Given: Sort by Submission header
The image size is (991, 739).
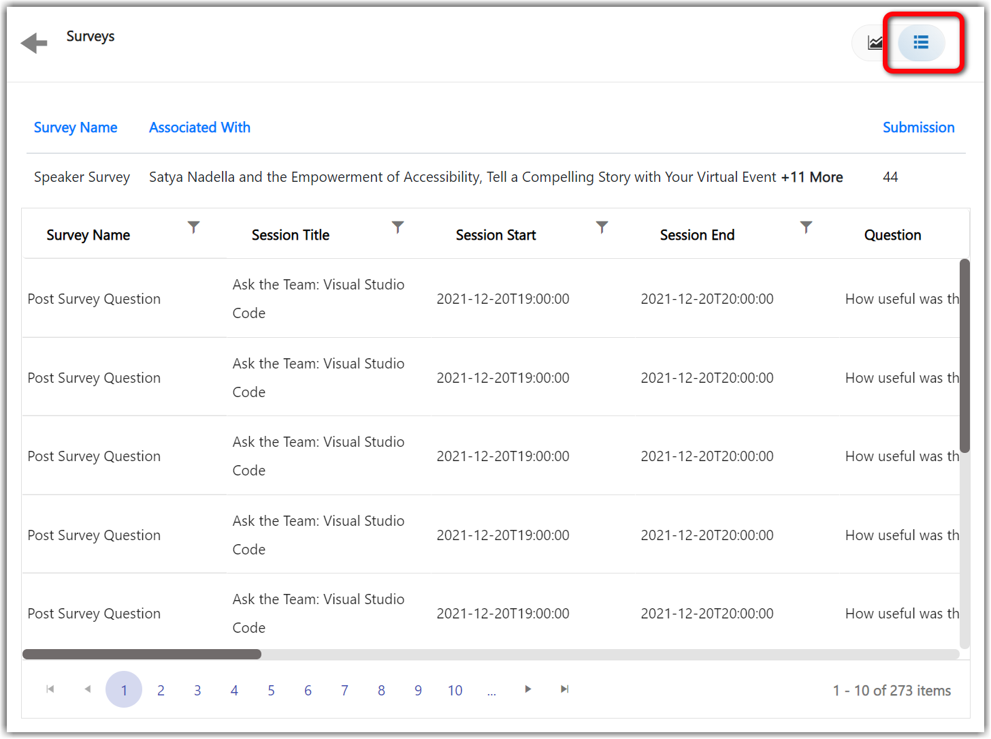Looking at the screenshot, I should point(918,127).
